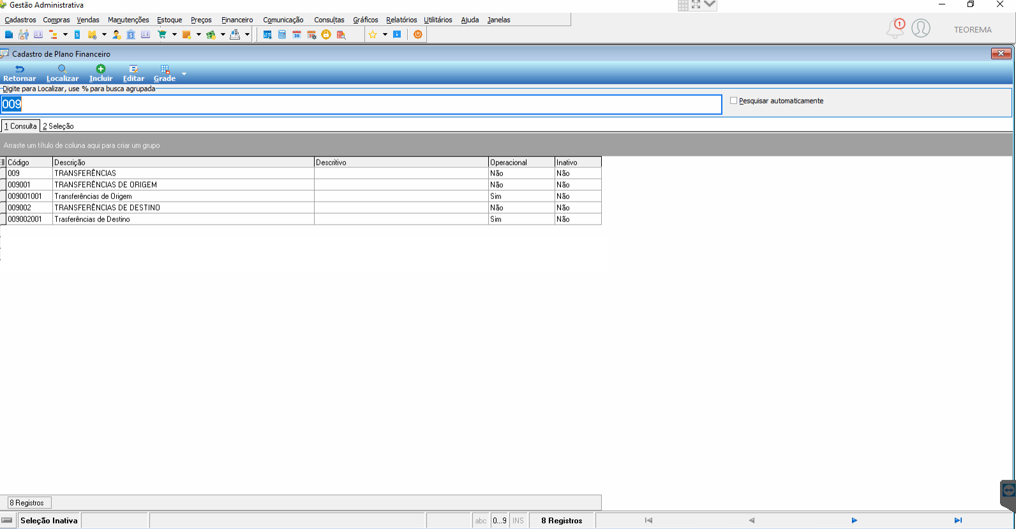This screenshot has width=1016, height=529.
Task: Open the Financeiro menu
Action: pos(237,20)
